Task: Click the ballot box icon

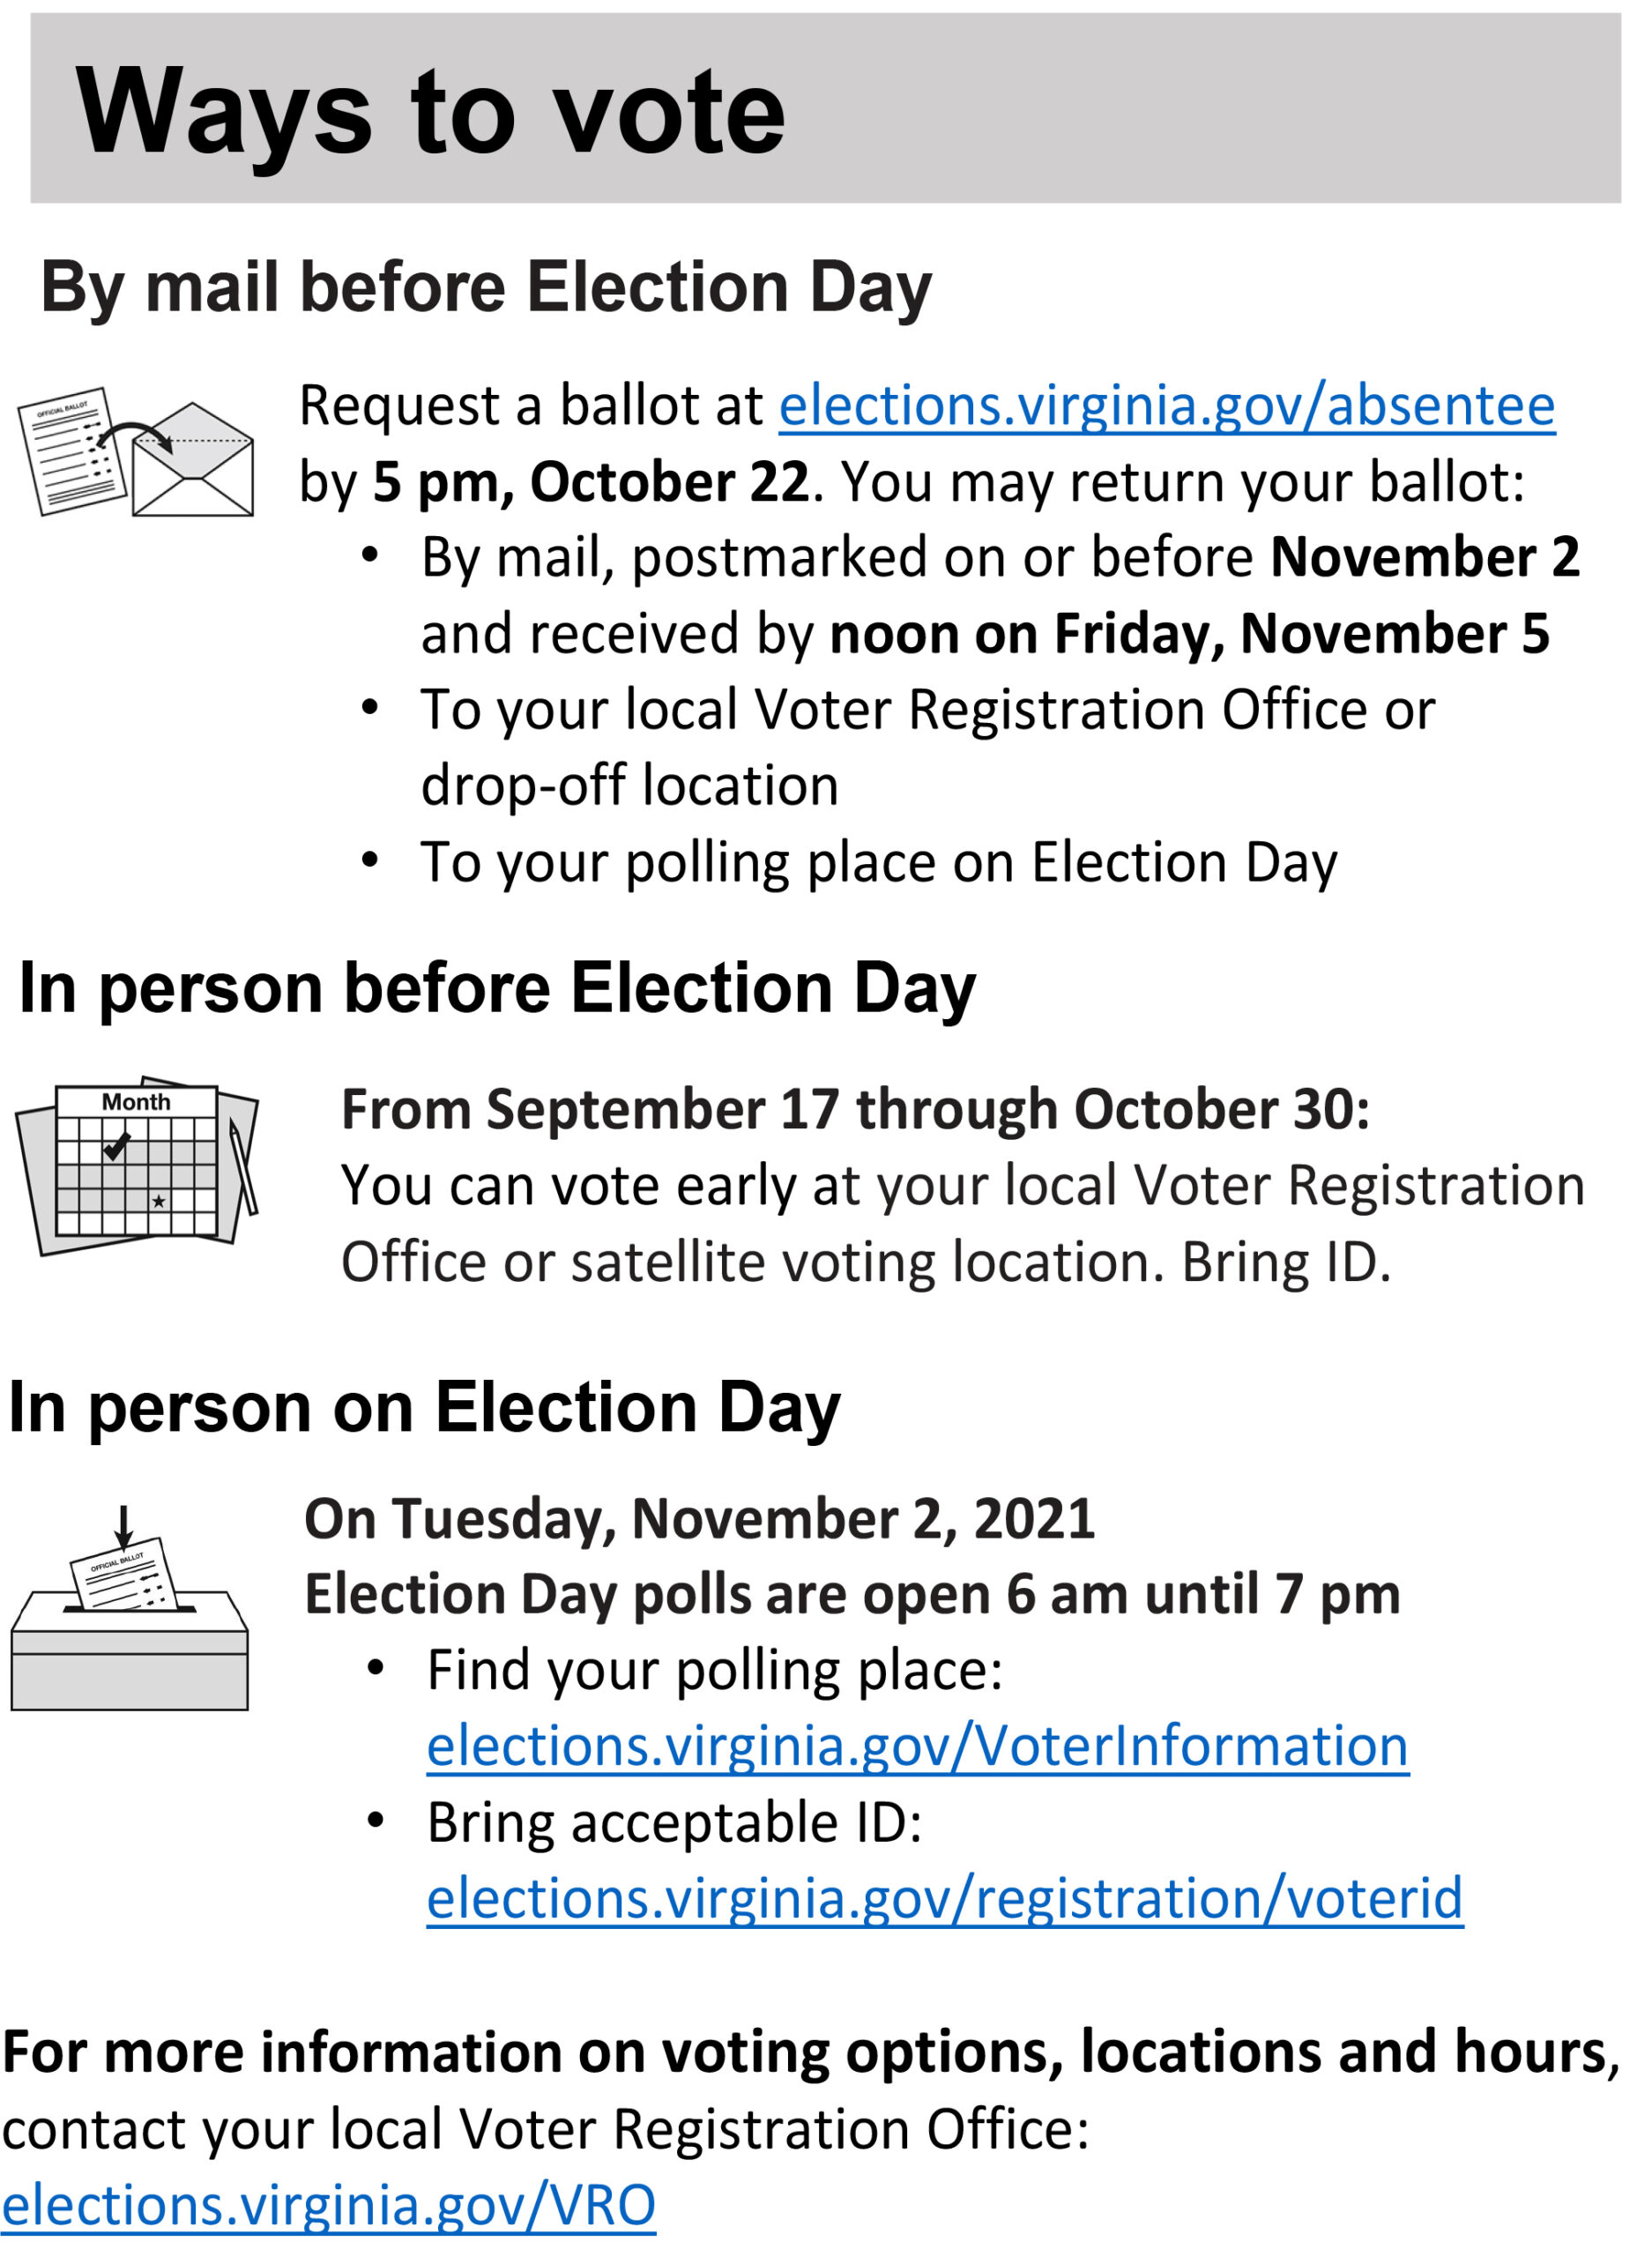Action: (129, 1608)
